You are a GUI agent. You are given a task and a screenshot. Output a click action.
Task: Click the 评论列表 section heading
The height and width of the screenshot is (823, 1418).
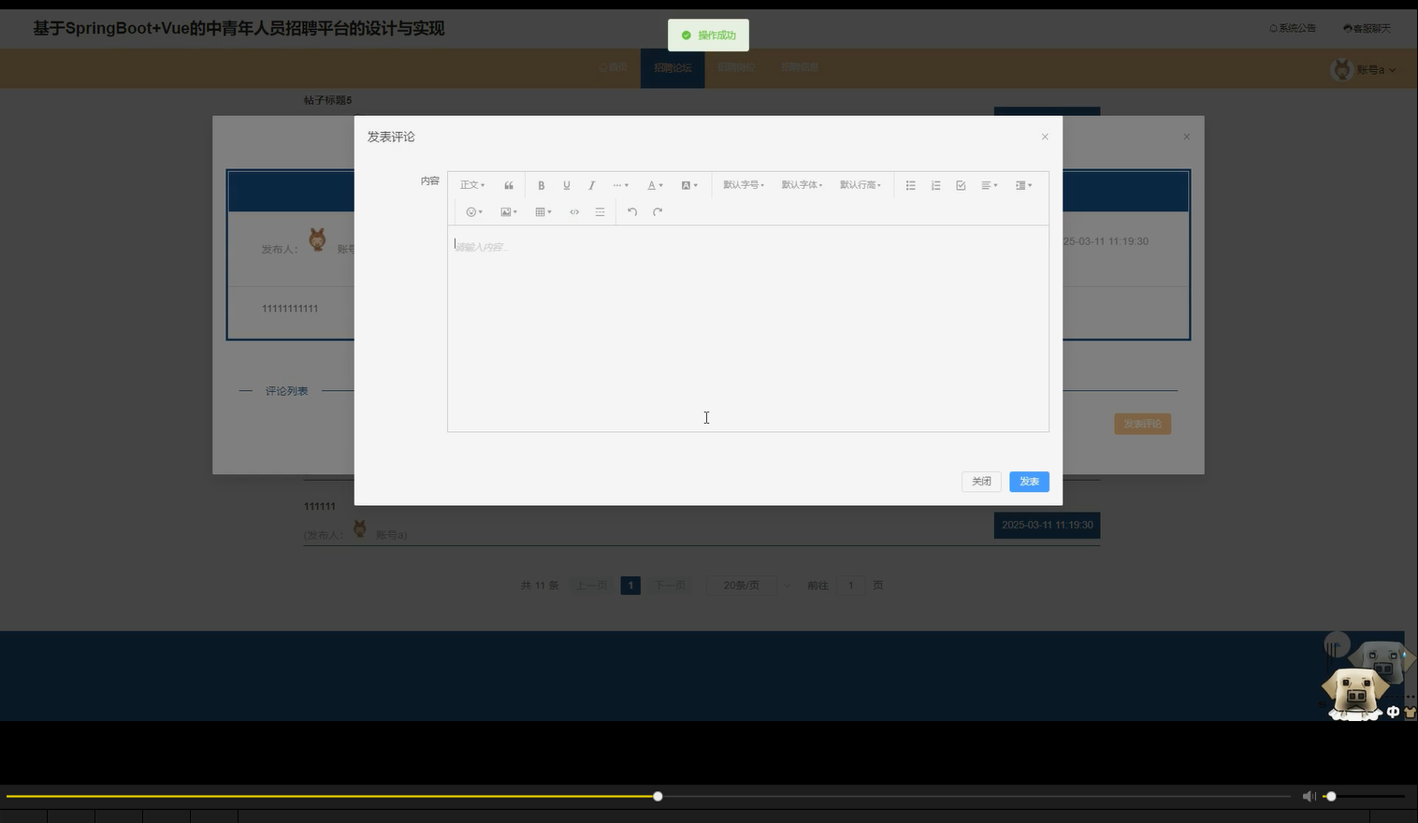[x=286, y=391]
